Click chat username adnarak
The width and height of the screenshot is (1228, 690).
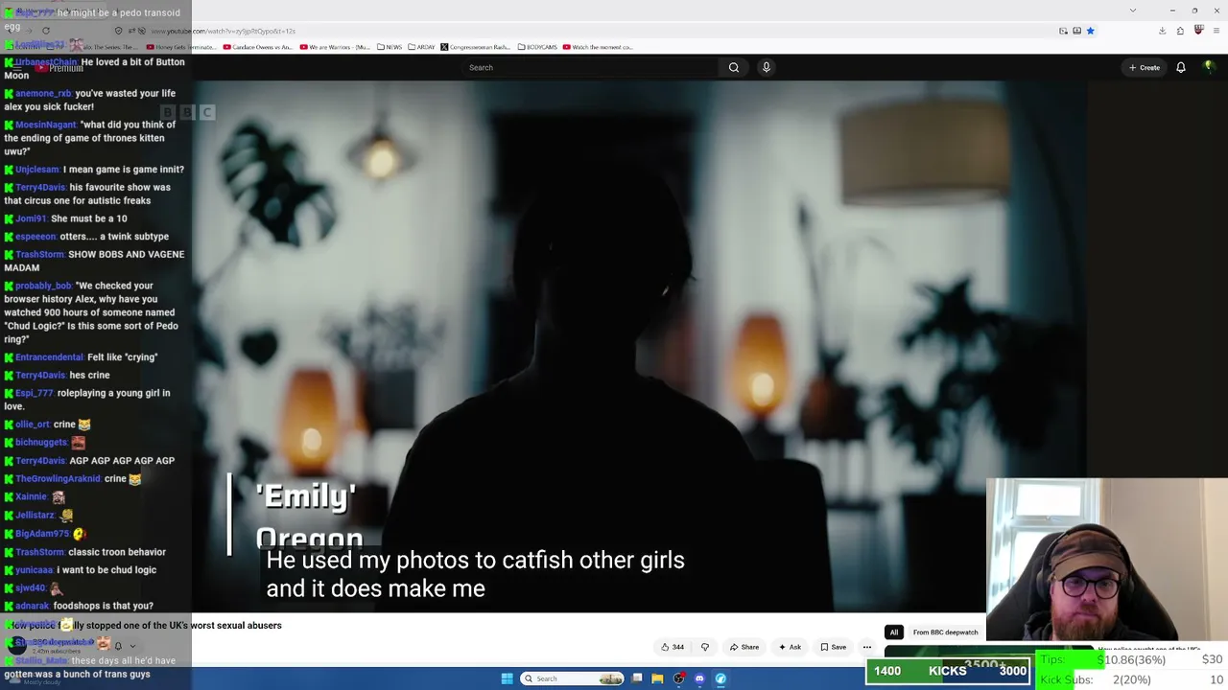click(x=33, y=606)
